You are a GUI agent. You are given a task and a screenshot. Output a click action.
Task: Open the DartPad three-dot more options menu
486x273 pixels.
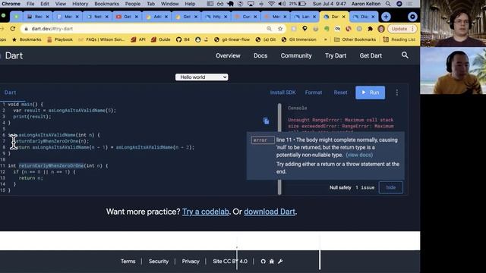396,93
